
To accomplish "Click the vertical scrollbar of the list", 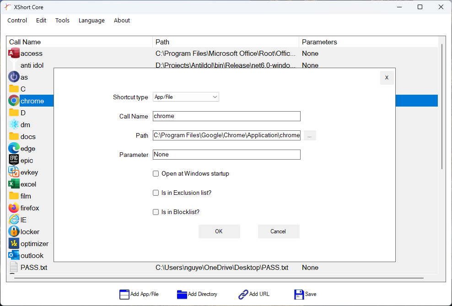I will [x=442, y=107].
